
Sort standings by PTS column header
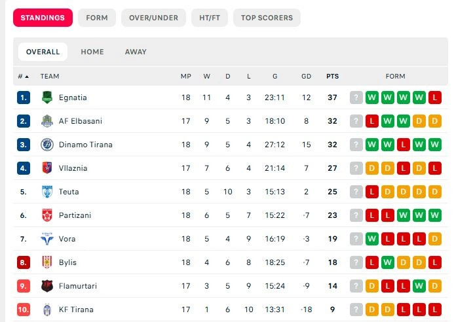click(333, 77)
